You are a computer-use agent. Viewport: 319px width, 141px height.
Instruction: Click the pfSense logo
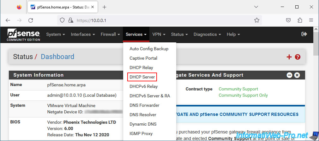[x=24, y=35]
